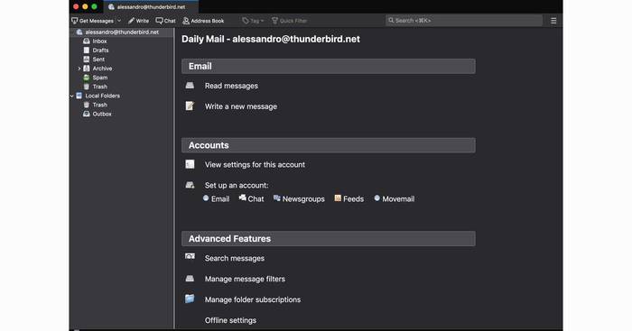Image resolution: width=632 pixels, height=331 pixels.
Task: Click the Search messages link
Action: point(235,259)
